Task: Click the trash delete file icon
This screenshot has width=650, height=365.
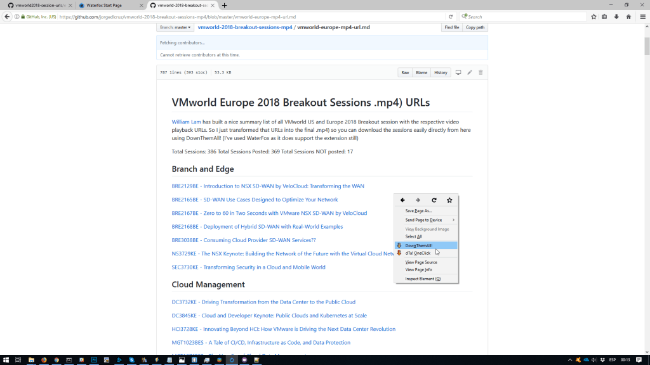Action: [481, 73]
